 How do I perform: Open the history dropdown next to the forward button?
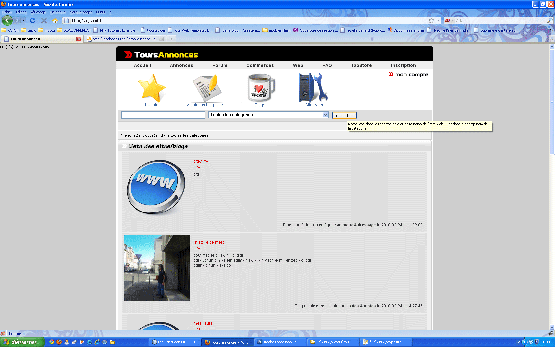(23, 20)
